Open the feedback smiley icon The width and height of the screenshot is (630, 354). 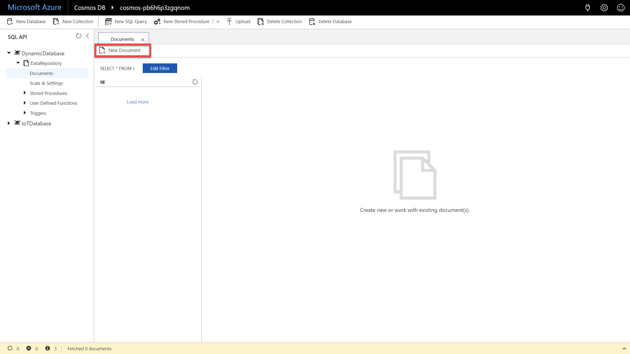(x=620, y=8)
